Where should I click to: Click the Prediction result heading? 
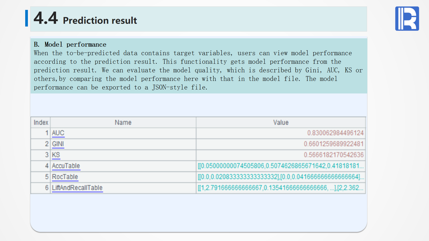(x=100, y=21)
